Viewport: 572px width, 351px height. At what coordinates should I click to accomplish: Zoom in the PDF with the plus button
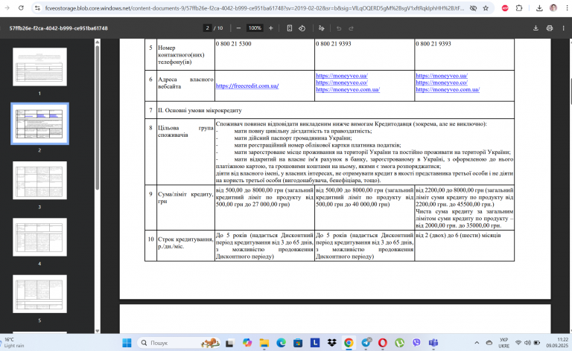coord(270,28)
